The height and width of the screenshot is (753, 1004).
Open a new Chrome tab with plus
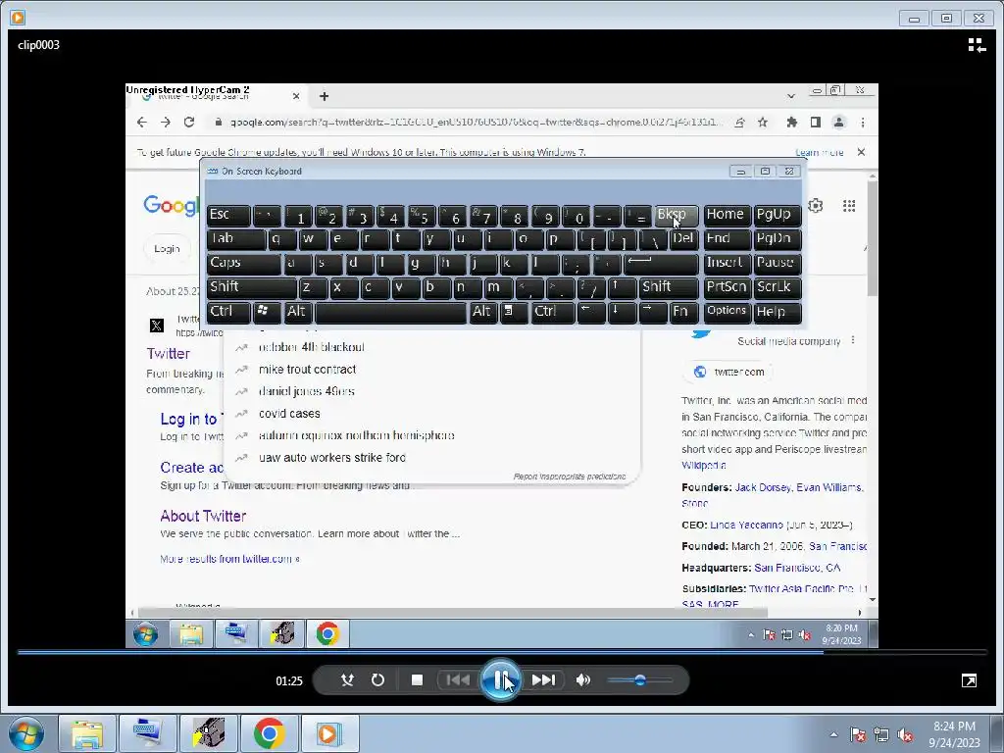point(324,96)
